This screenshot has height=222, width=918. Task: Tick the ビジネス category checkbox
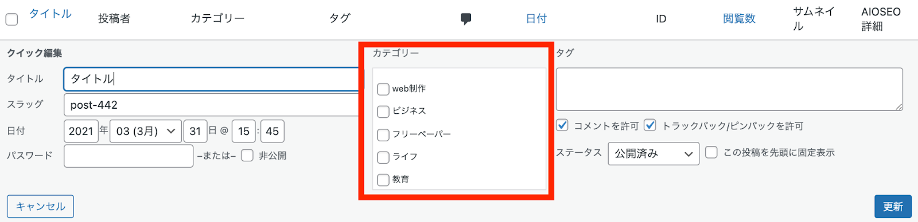pyautogui.click(x=383, y=112)
